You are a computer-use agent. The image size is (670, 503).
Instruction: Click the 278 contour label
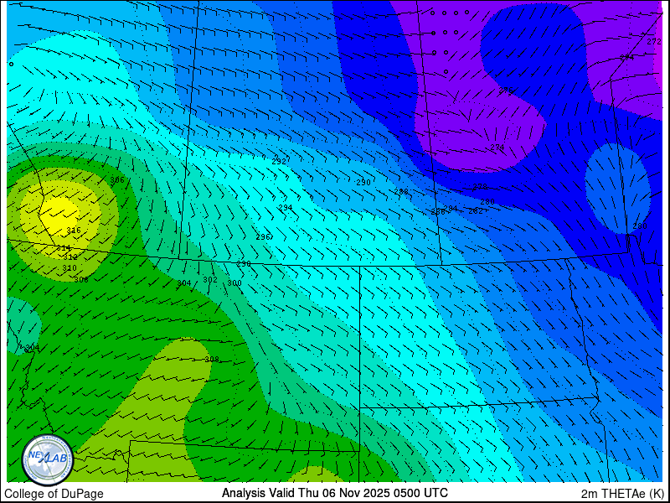click(480, 187)
